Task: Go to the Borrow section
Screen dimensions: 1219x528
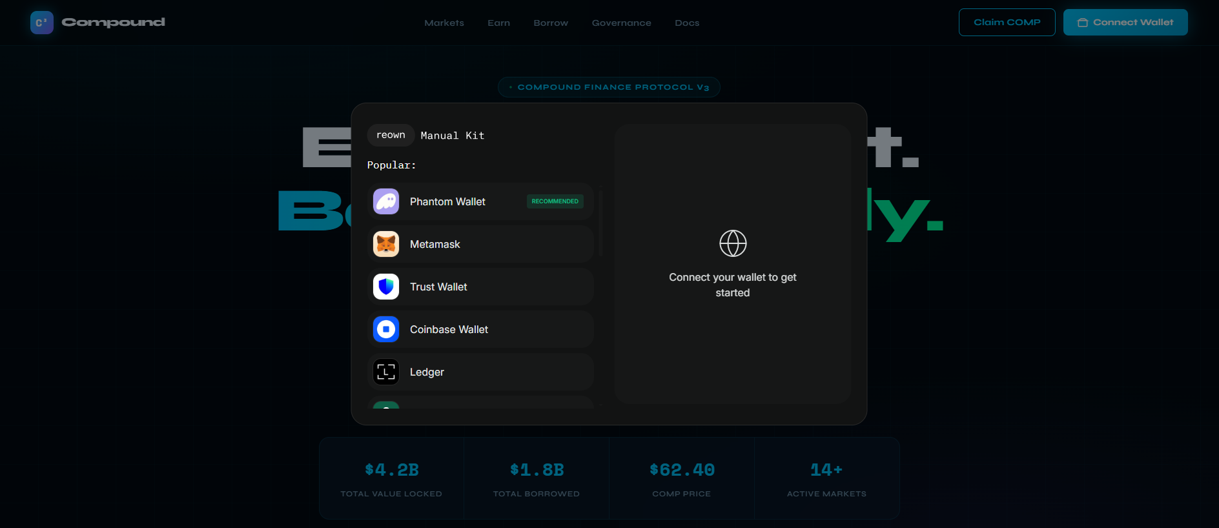Action: click(551, 23)
